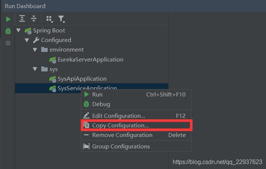Click the SysServiceApplication spring icon
The image size is (266, 169).
(53, 89)
